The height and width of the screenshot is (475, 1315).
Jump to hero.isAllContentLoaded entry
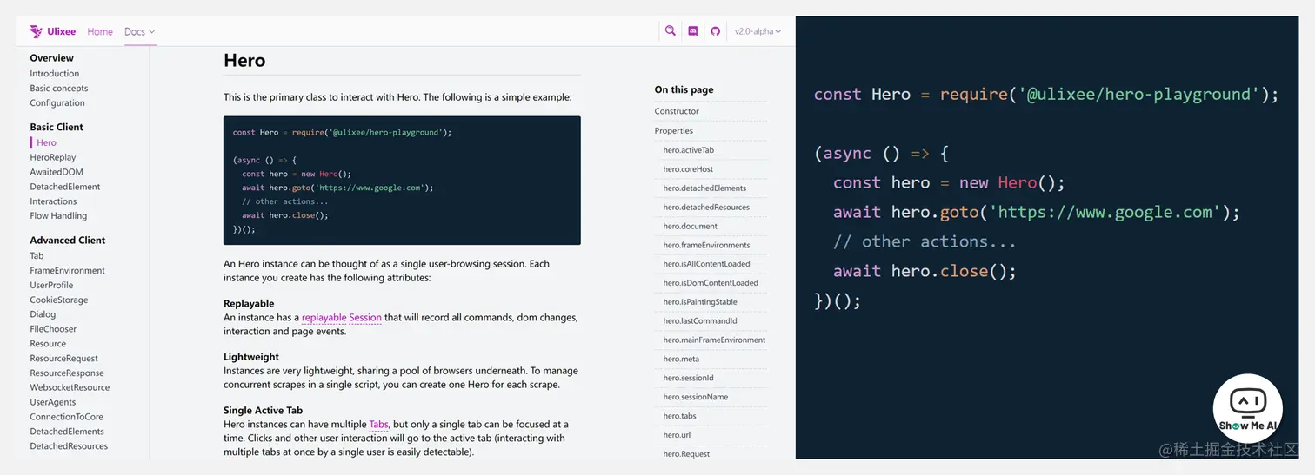coord(706,264)
